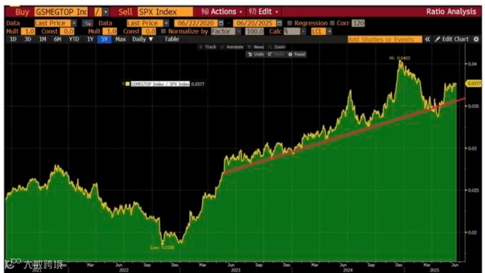Select the YTD time range
This screenshot has height=273, width=485.
click(74, 39)
